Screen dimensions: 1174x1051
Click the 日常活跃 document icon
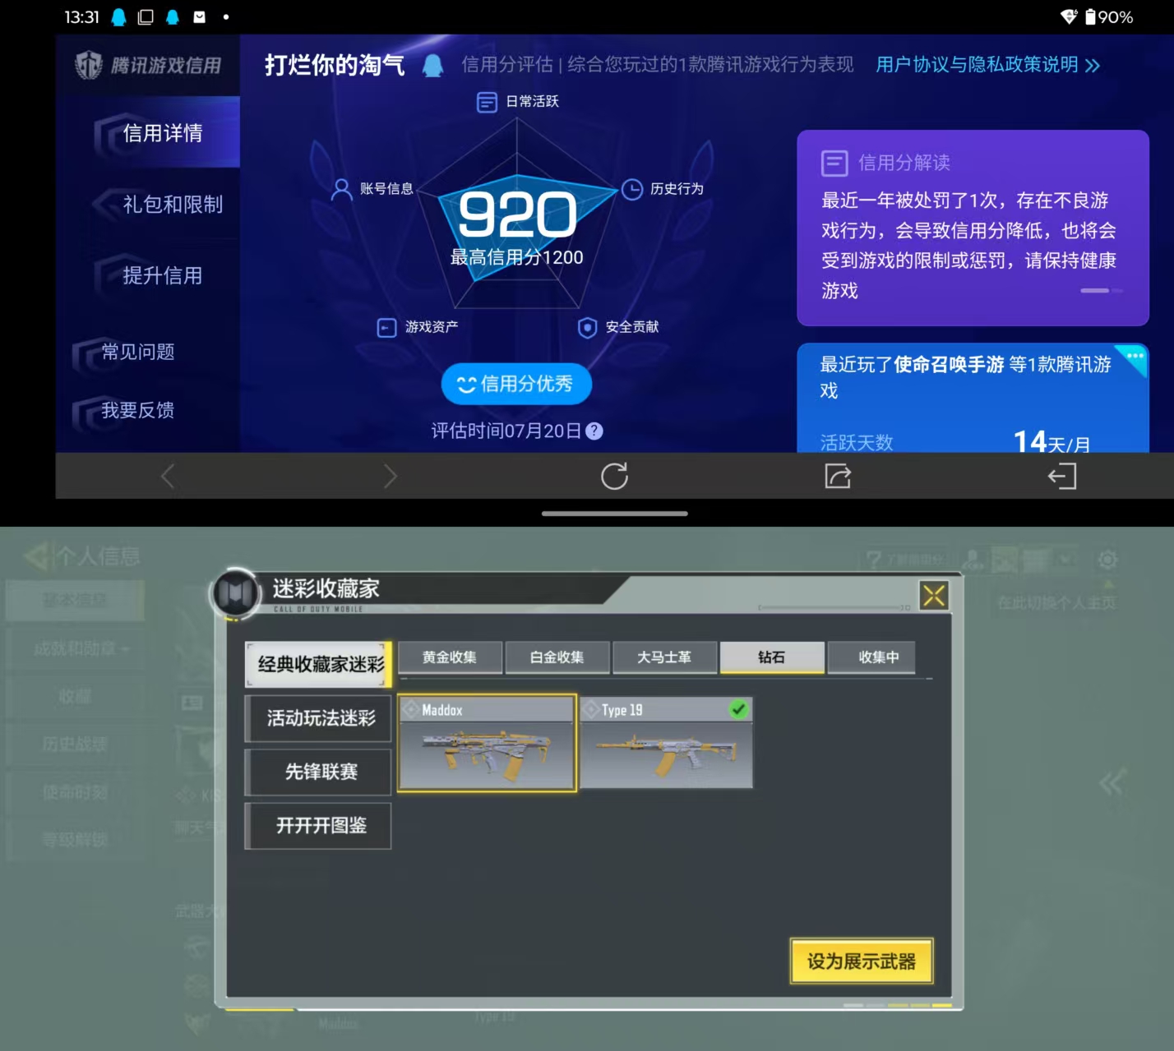point(487,102)
